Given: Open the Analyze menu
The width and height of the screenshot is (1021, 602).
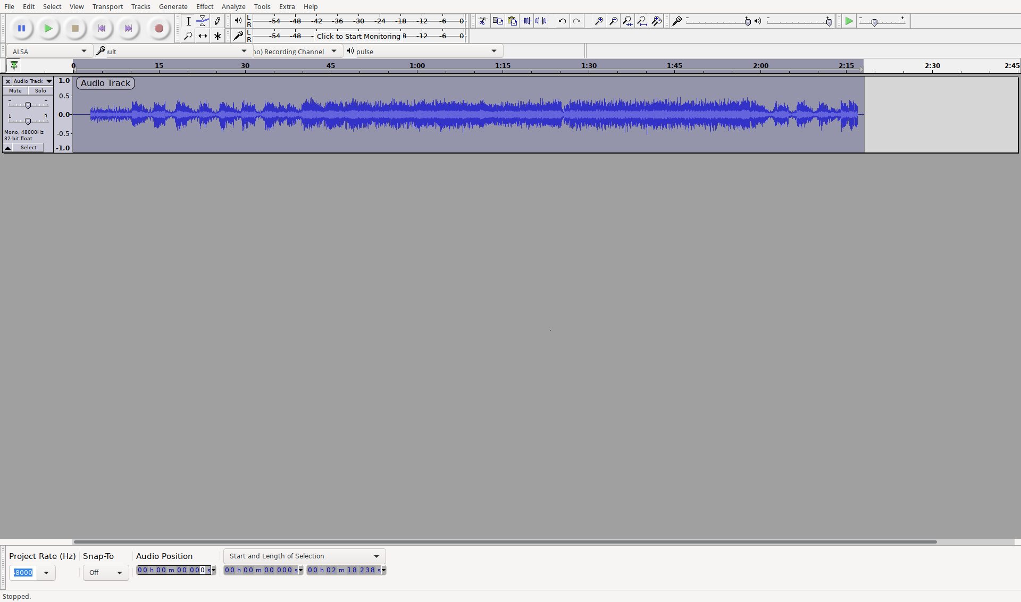Looking at the screenshot, I should (233, 6).
